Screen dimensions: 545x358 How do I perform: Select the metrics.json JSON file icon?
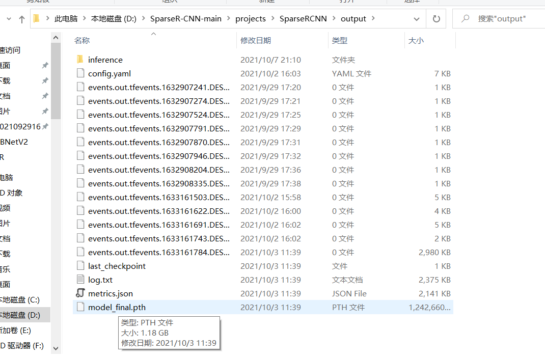(80, 293)
